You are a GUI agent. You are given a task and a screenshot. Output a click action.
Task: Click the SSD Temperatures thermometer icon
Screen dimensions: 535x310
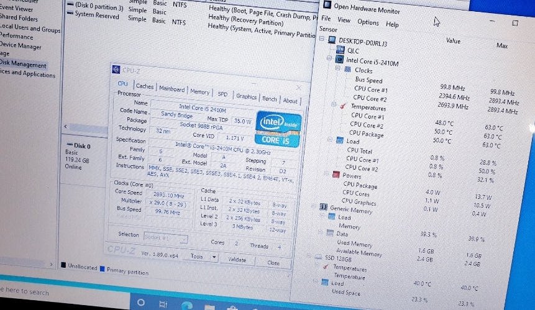click(x=326, y=267)
